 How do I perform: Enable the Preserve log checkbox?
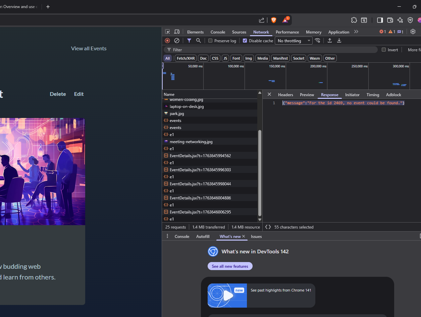point(210,41)
